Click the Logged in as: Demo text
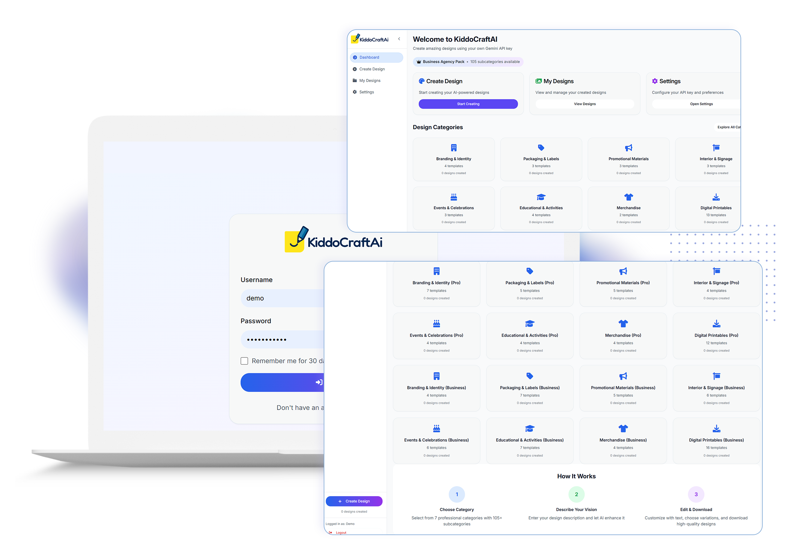 340,523
